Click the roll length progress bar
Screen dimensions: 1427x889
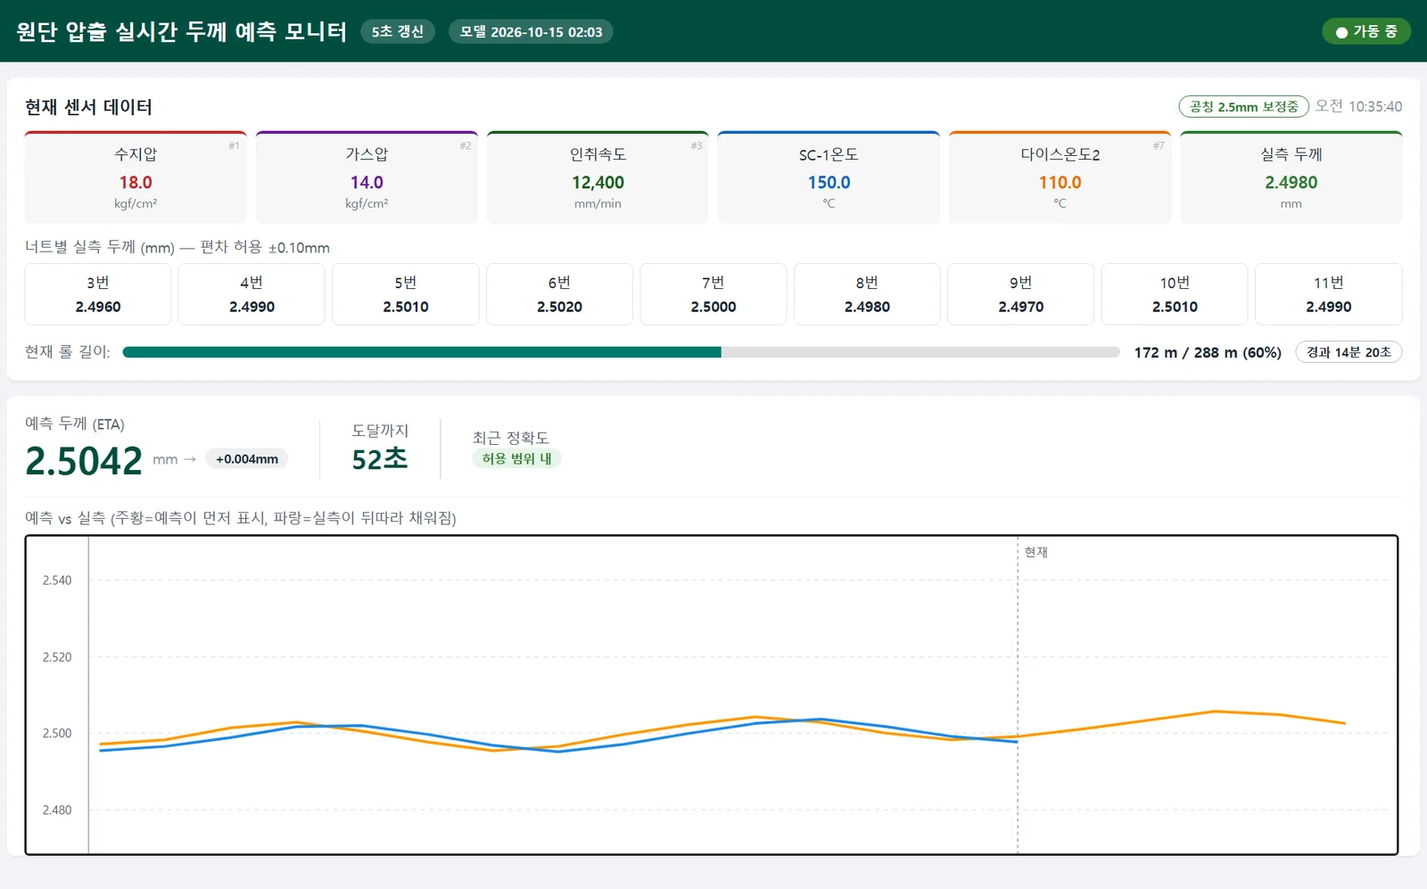tap(621, 352)
